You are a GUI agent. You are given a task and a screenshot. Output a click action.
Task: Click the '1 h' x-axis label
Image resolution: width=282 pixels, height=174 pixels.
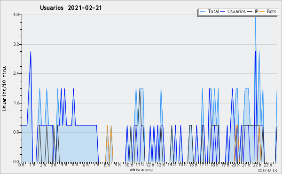[32, 165]
